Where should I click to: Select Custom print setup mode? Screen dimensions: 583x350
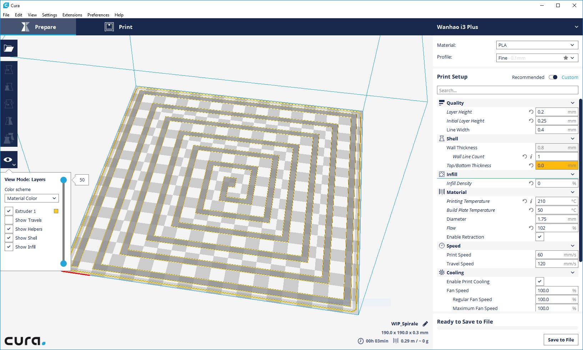[x=570, y=77]
